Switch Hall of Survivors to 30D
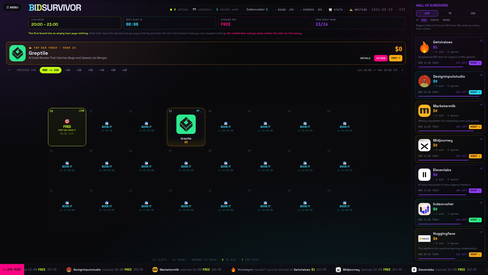 coord(473,13)
